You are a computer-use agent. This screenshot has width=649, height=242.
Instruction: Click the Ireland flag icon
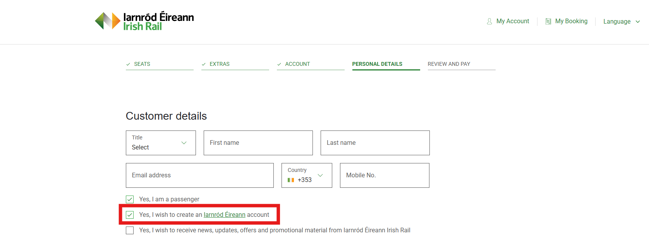(291, 180)
